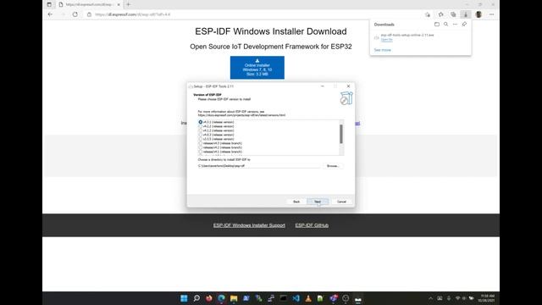Screen dimensions: 542x305
Task: Click the version list scrollbar thumb
Action: coord(341,134)
